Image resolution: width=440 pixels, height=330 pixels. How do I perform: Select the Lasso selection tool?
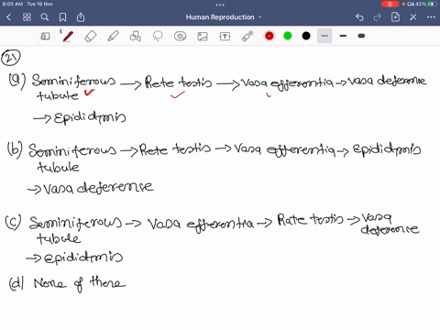point(158,36)
